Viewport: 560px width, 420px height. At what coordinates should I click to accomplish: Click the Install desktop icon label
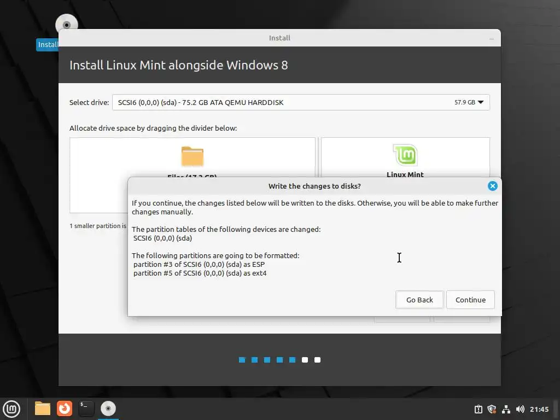click(x=48, y=45)
